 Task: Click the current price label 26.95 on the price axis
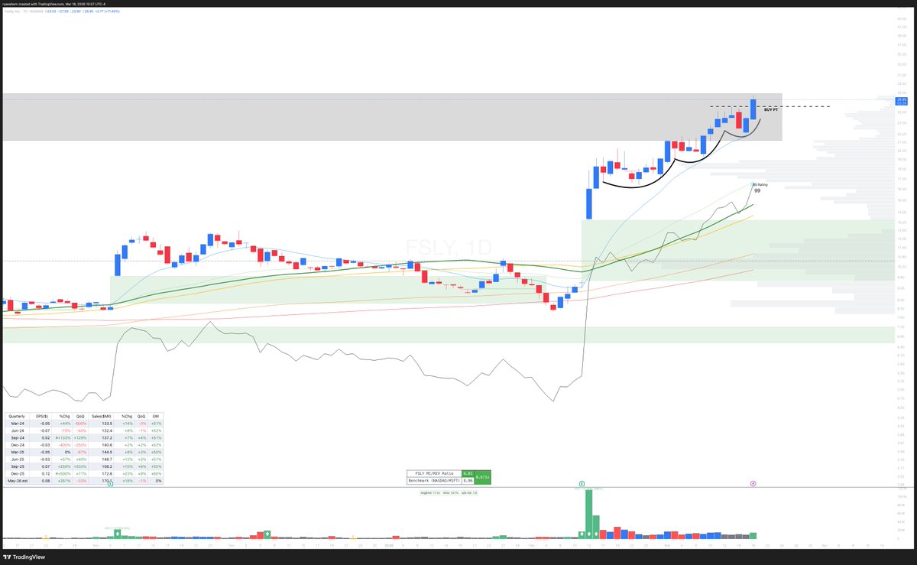tap(902, 99)
